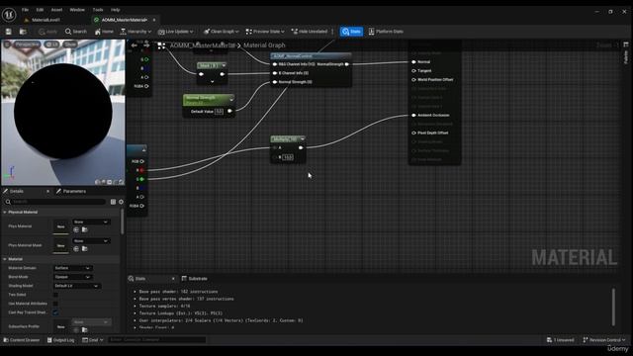
Task: Open the Live Update dropdown
Action: 176,32
